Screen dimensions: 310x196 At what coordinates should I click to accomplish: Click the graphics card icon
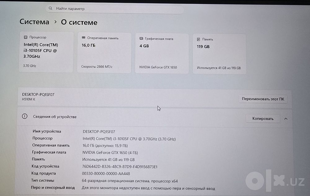[141, 38]
